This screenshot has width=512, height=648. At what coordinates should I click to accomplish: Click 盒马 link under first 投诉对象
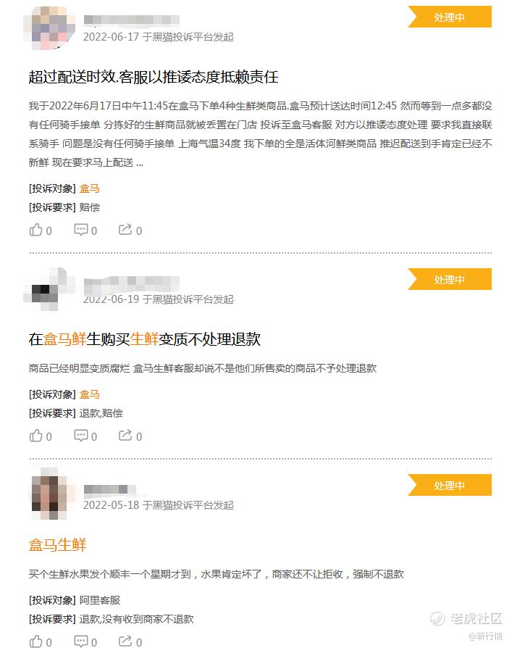tap(90, 189)
